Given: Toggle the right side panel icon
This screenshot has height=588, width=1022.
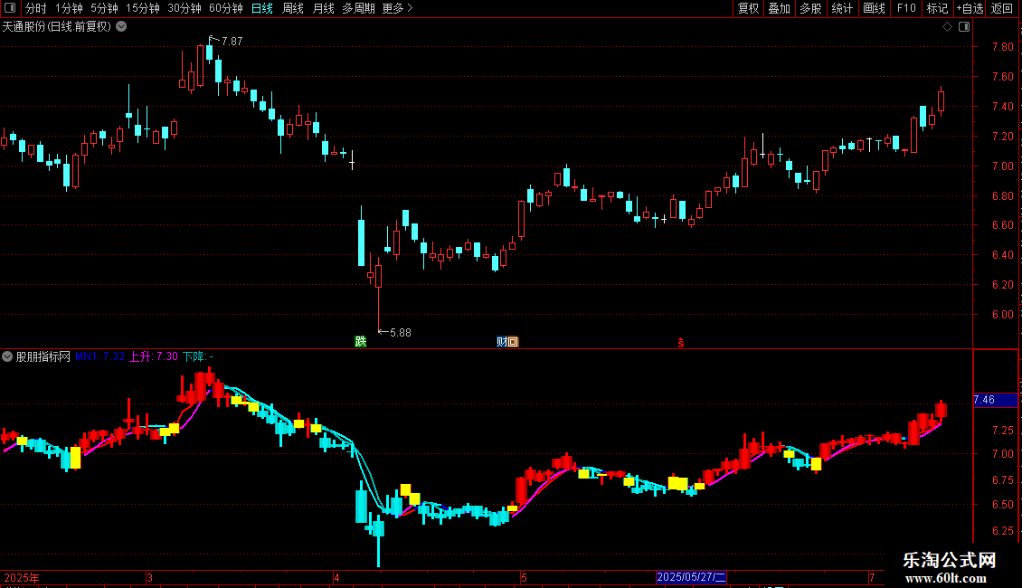Looking at the screenshot, I should click(x=964, y=27).
